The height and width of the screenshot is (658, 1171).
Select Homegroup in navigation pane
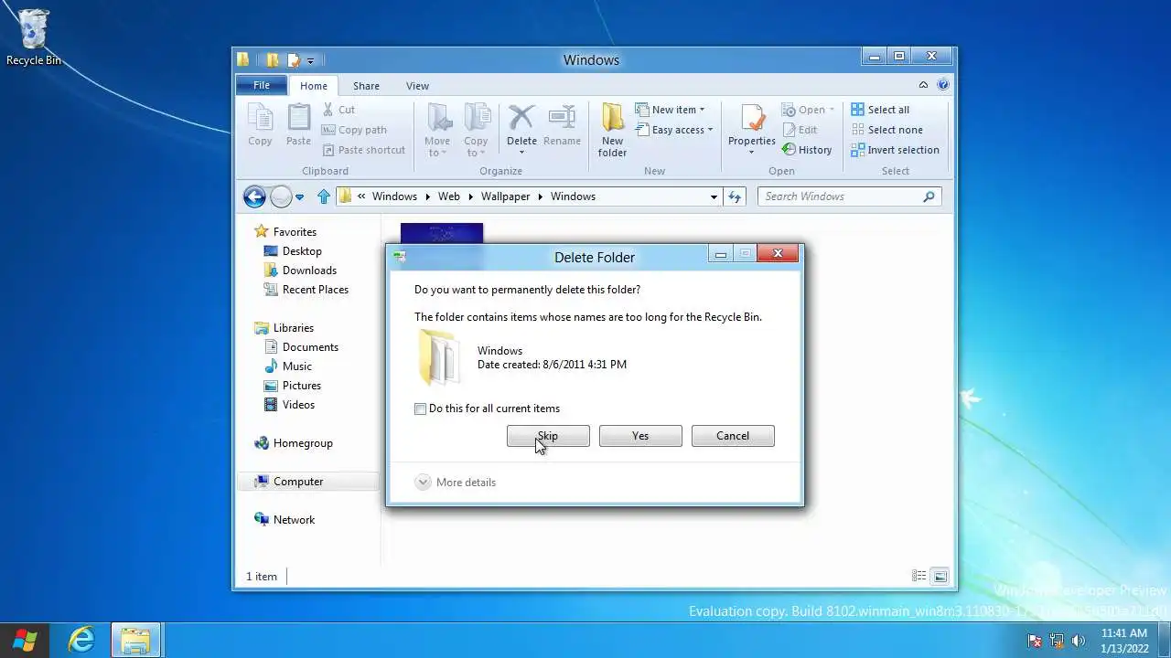294,443
